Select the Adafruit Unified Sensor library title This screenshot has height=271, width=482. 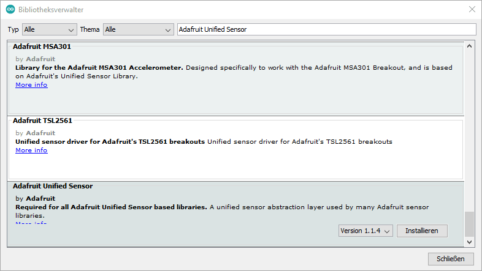53,186
